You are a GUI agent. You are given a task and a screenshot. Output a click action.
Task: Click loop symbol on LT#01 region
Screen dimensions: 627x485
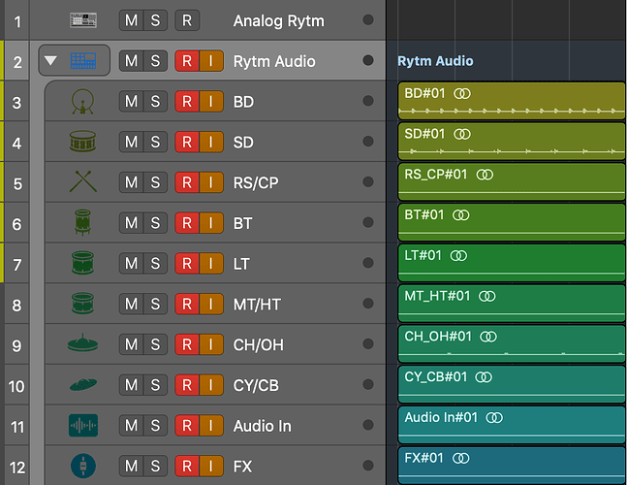coord(458,256)
